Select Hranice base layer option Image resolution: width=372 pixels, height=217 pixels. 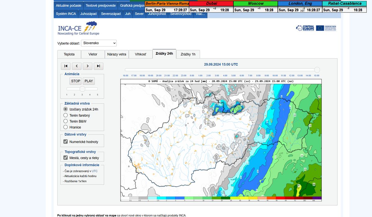click(x=65, y=127)
